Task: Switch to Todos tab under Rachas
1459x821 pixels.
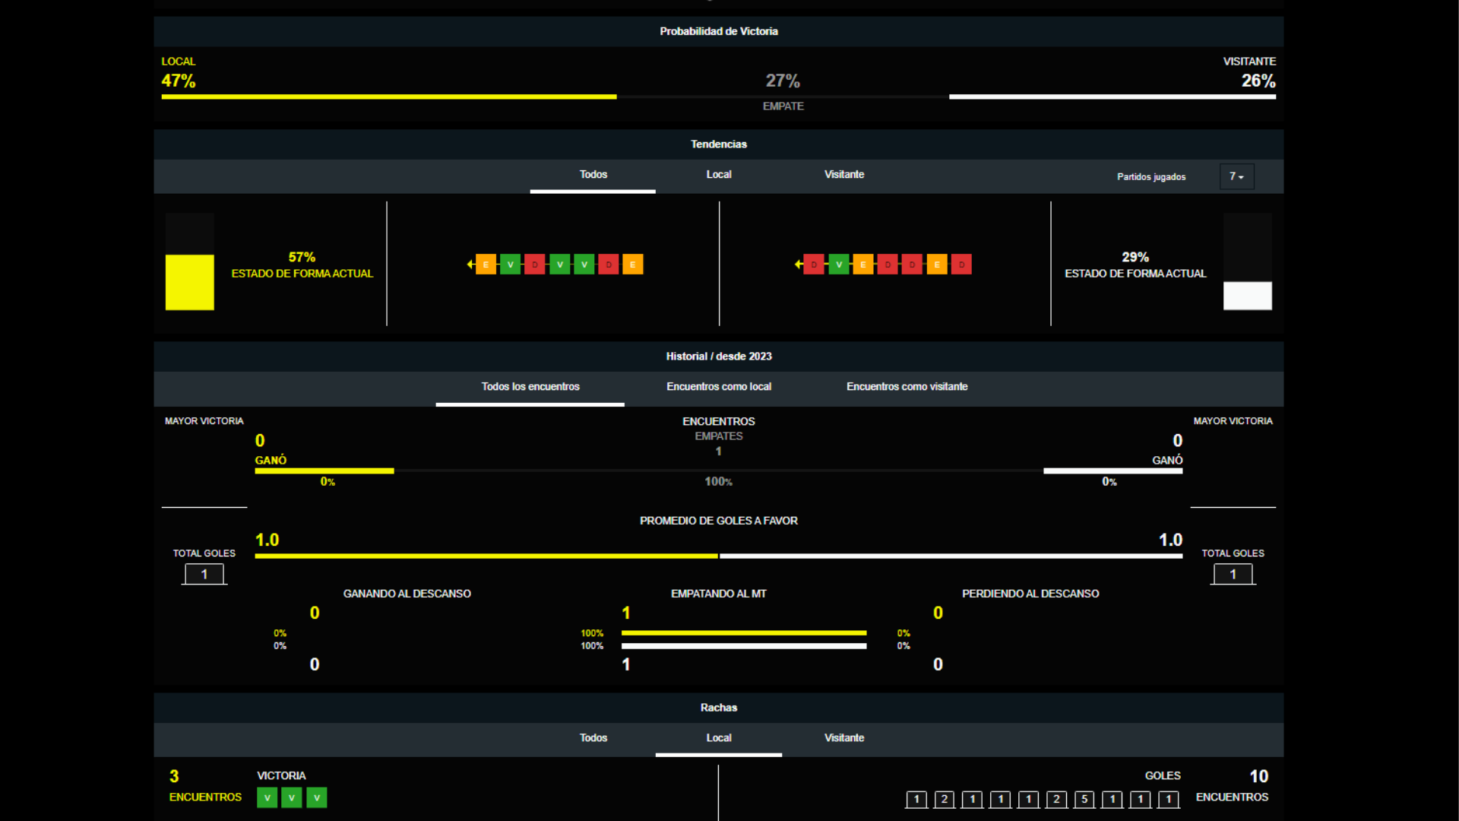Action: tap(593, 738)
